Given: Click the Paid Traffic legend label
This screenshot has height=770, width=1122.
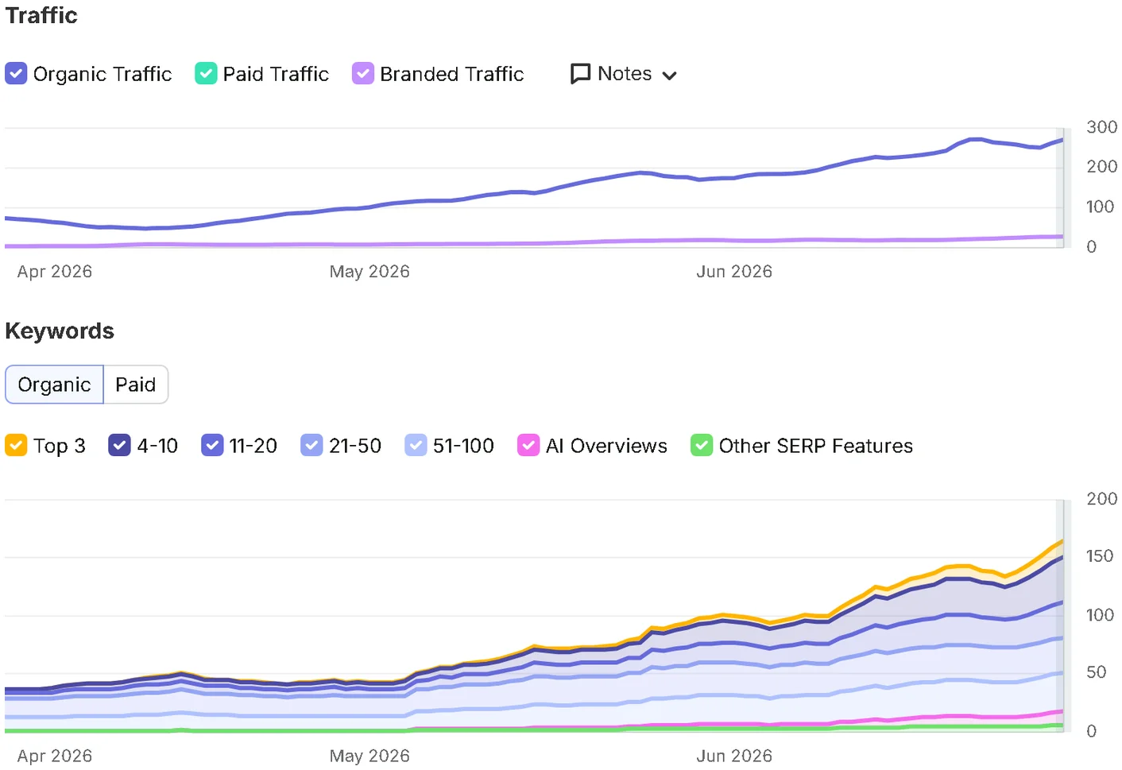Looking at the screenshot, I should click(x=276, y=74).
